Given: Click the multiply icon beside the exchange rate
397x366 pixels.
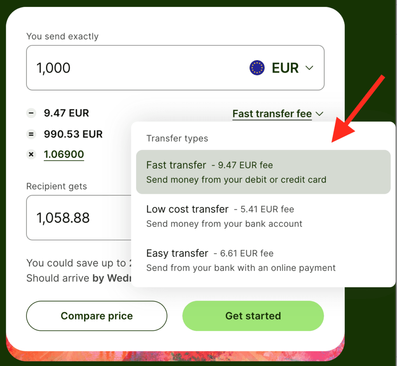Looking at the screenshot, I should coord(31,154).
